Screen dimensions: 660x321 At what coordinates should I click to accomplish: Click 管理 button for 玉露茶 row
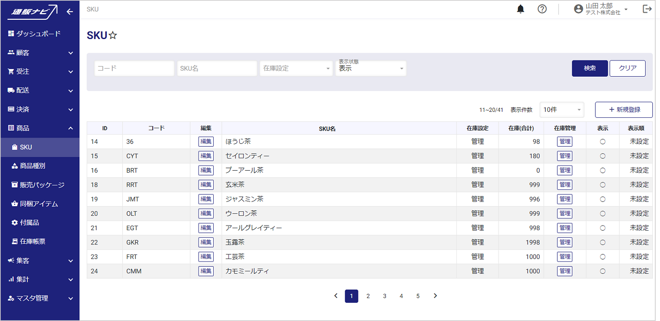click(x=565, y=242)
